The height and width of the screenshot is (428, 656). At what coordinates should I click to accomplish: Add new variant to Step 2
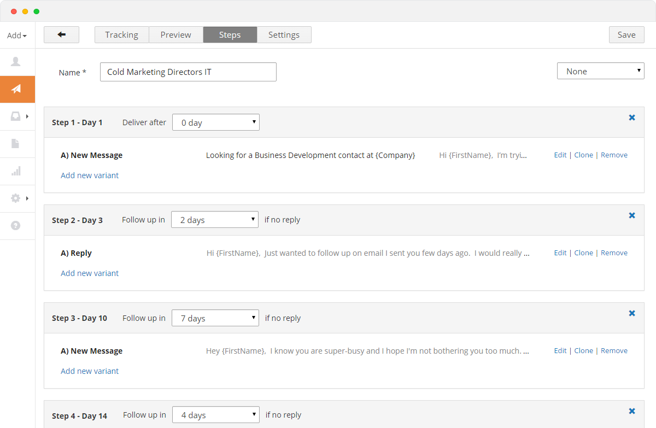click(90, 273)
